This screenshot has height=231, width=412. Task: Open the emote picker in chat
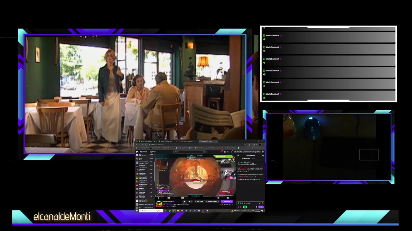tap(263, 203)
